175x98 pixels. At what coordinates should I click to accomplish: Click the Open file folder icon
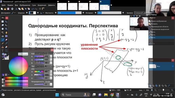[5, 9]
